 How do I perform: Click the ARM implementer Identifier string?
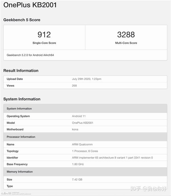[112, 158]
